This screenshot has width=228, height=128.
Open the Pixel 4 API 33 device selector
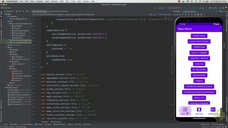[x=175, y=8]
